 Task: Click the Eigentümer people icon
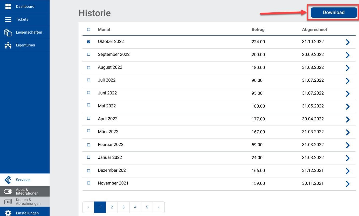point(8,45)
